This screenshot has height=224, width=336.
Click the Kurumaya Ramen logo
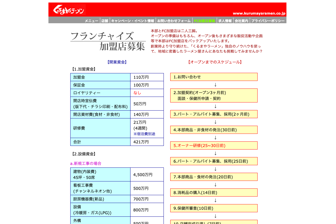click(69, 10)
